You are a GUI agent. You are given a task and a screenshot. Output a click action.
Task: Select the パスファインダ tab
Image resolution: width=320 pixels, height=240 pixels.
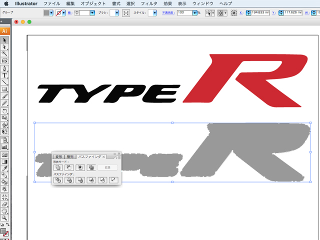(89, 156)
